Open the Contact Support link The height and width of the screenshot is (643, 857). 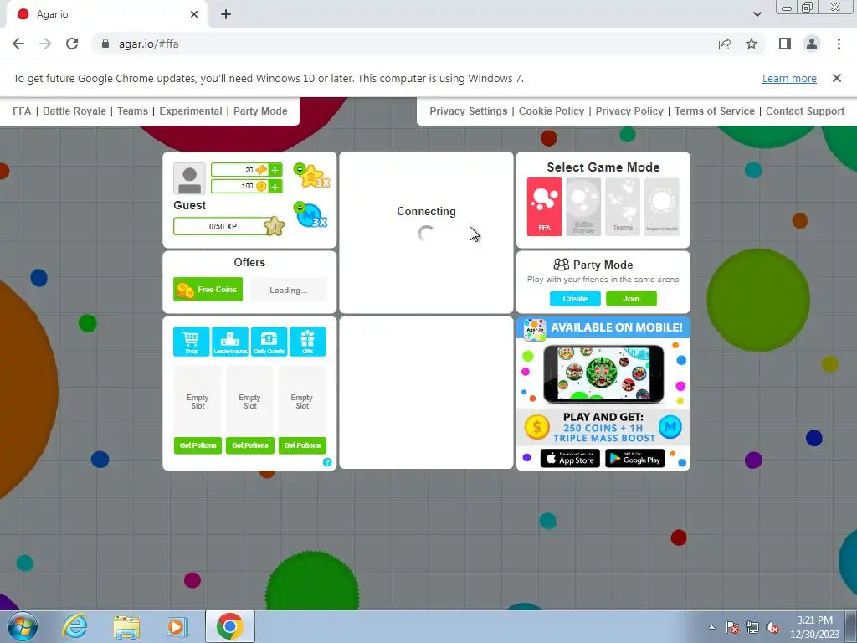(x=804, y=111)
